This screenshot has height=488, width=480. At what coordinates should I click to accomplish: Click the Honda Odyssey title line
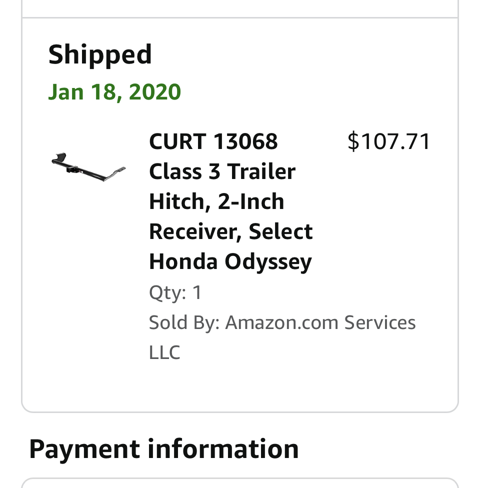tap(230, 261)
